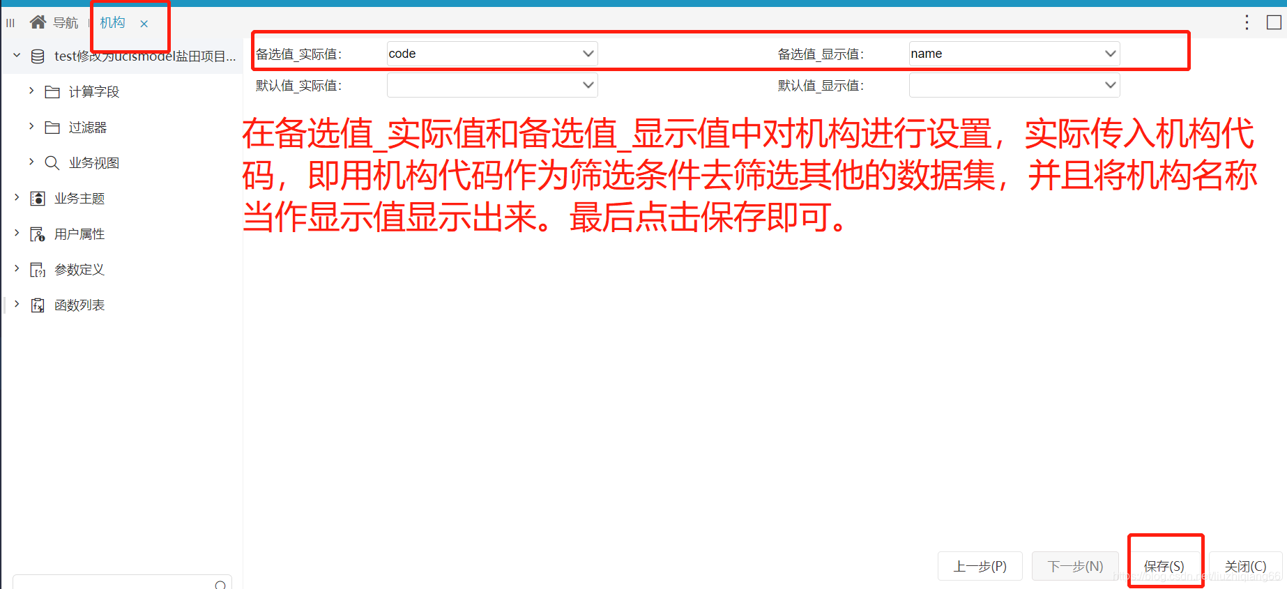Expand the 函数列表 node
Screen dimensions: 1287x589
17,304
